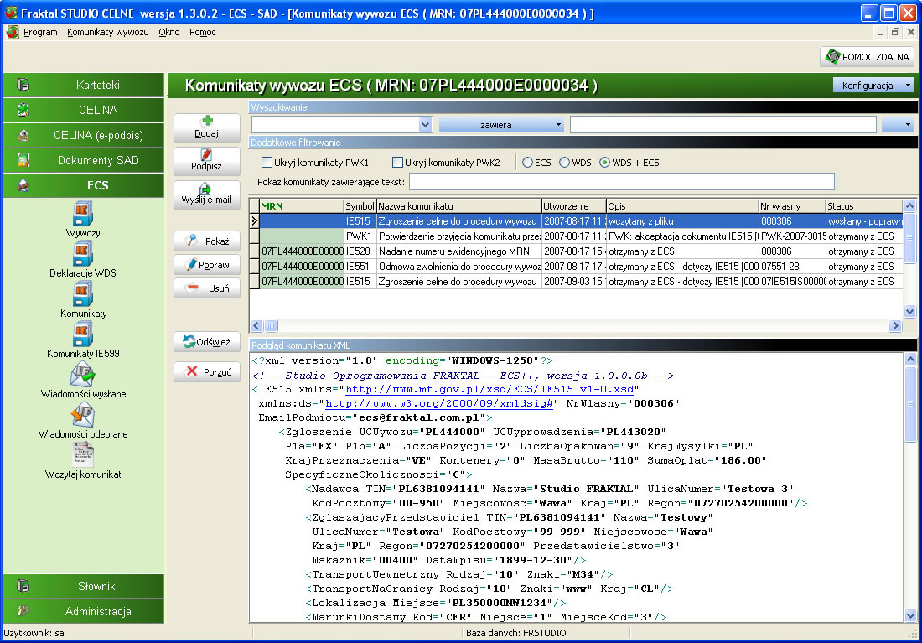Click the Słowniki panel icon
This screenshot has width=922, height=643.
(23, 586)
